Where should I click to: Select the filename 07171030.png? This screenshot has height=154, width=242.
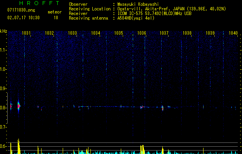click(21, 10)
